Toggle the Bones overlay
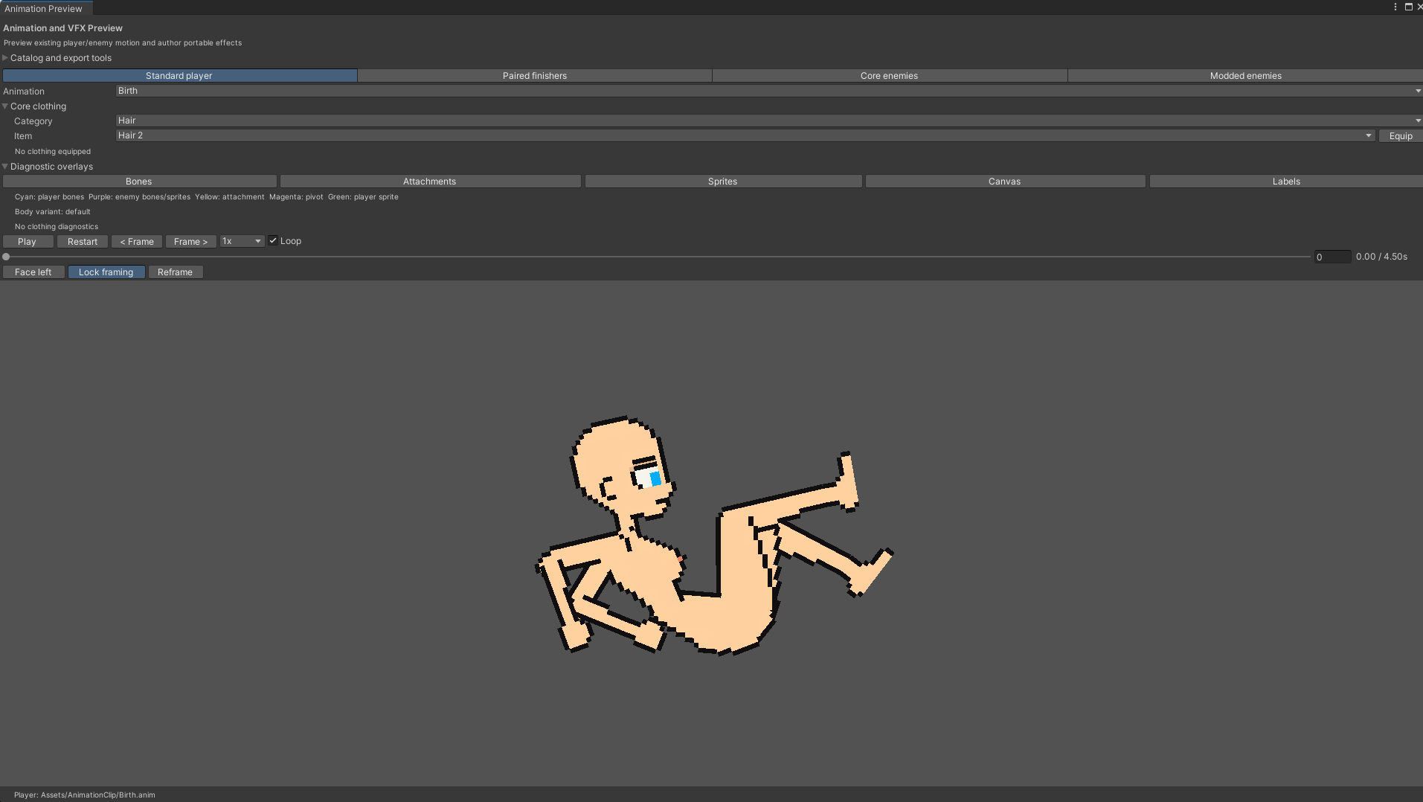Viewport: 1423px width, 802px height. click(x=139, y=182)
